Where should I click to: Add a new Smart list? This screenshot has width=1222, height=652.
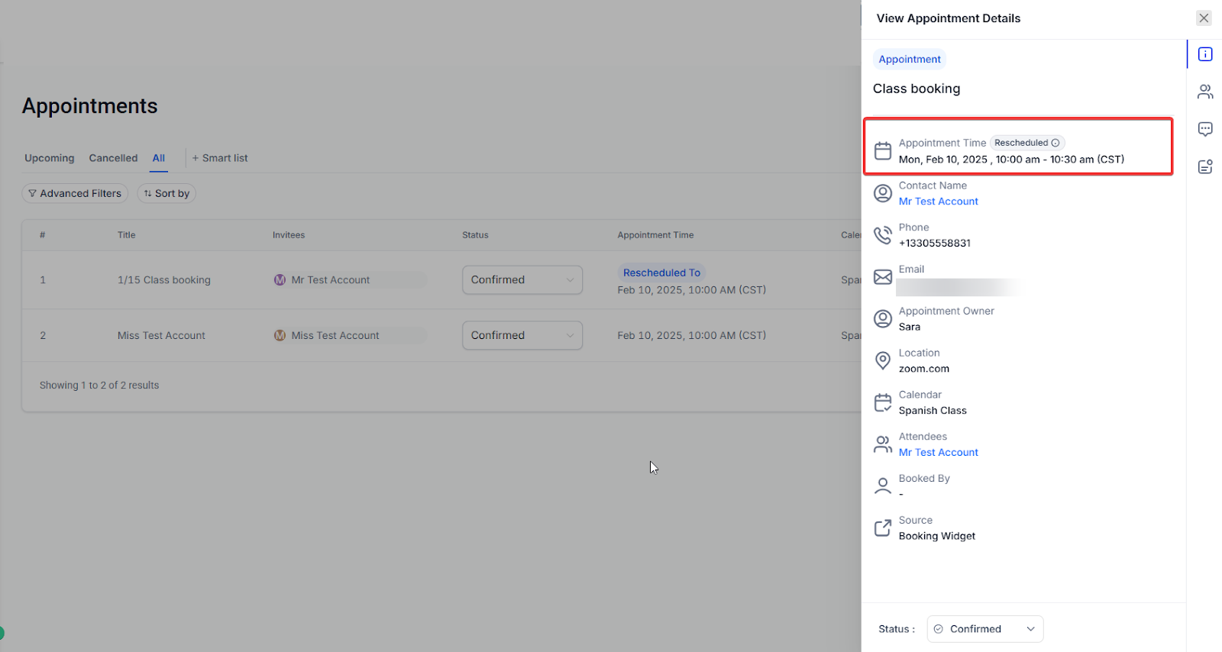pyautogui.click(x=220, y=158)
